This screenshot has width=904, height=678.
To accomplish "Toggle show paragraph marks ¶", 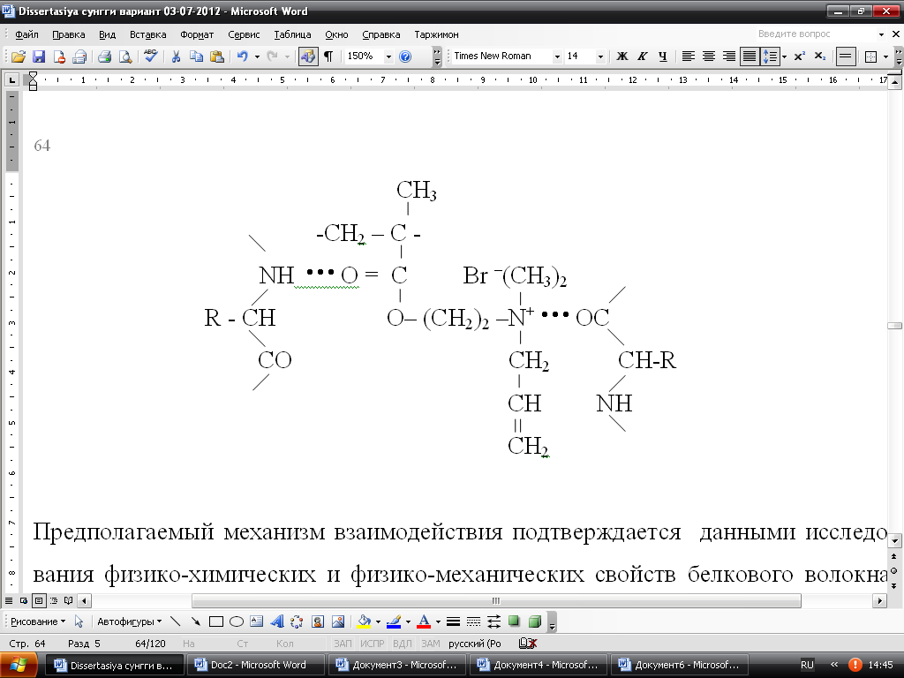I will (328, 56).
